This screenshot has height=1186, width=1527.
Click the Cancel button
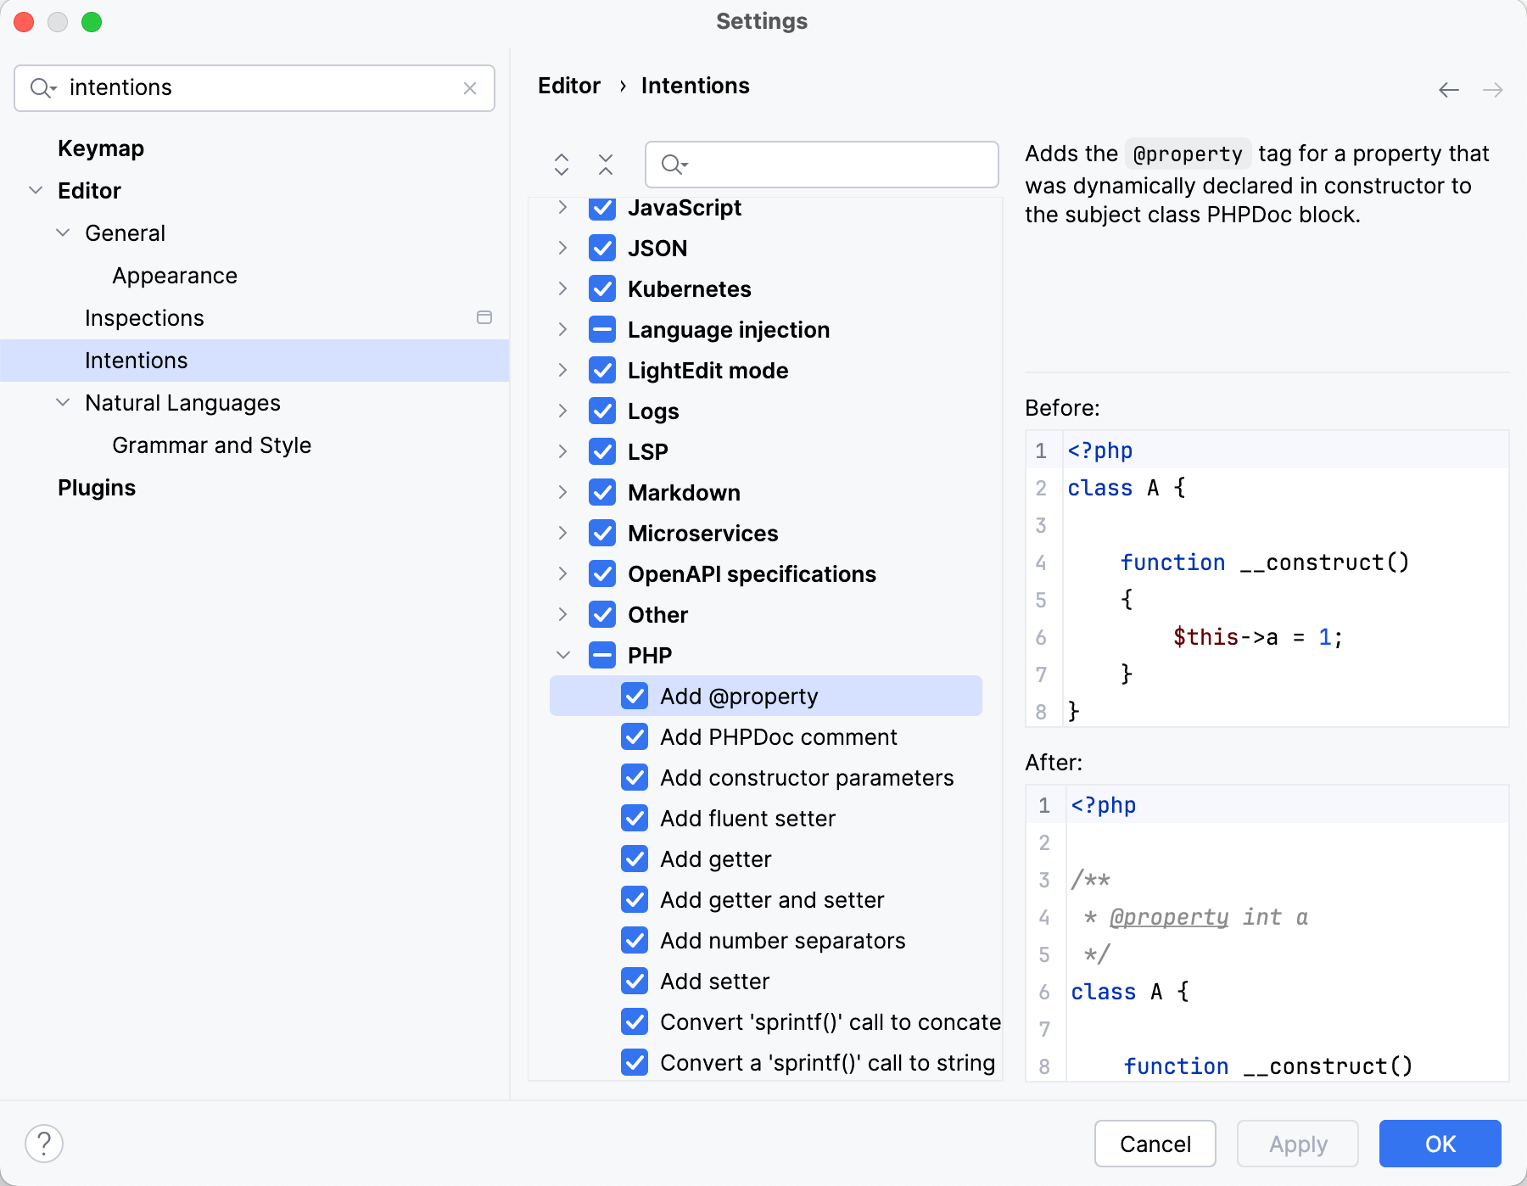pyautogui.click(x=1155, y=1144)
